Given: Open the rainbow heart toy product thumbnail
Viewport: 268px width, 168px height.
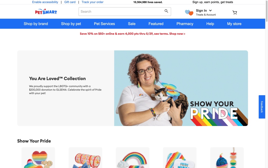Looking at the screenshot, I should click(38, 158).
